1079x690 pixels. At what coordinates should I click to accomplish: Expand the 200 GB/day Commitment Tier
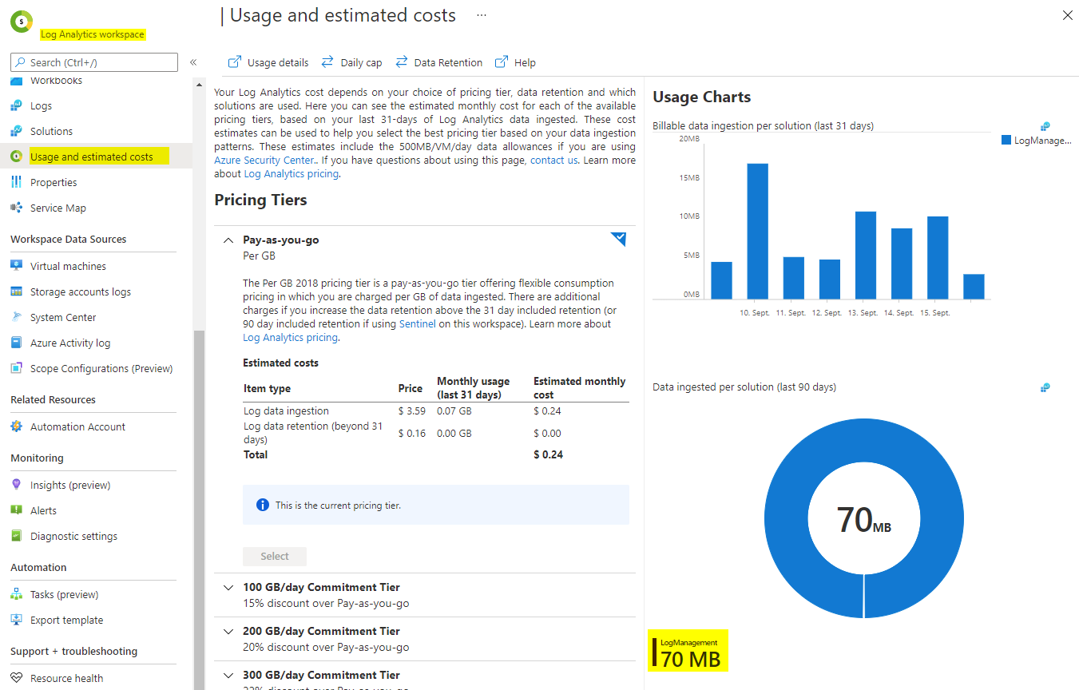(228, 630)
